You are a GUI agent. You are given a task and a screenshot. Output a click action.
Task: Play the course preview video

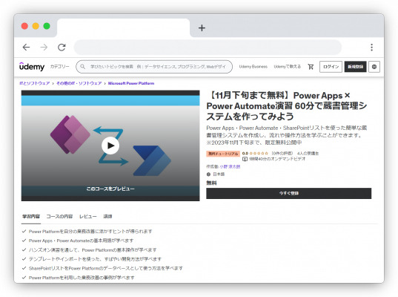110,146
